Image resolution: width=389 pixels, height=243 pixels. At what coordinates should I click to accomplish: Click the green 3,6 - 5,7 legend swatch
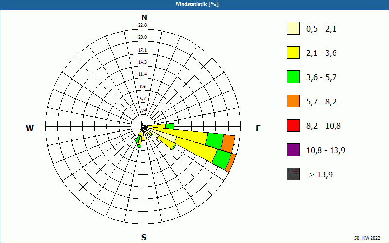(x=293, y=77)
